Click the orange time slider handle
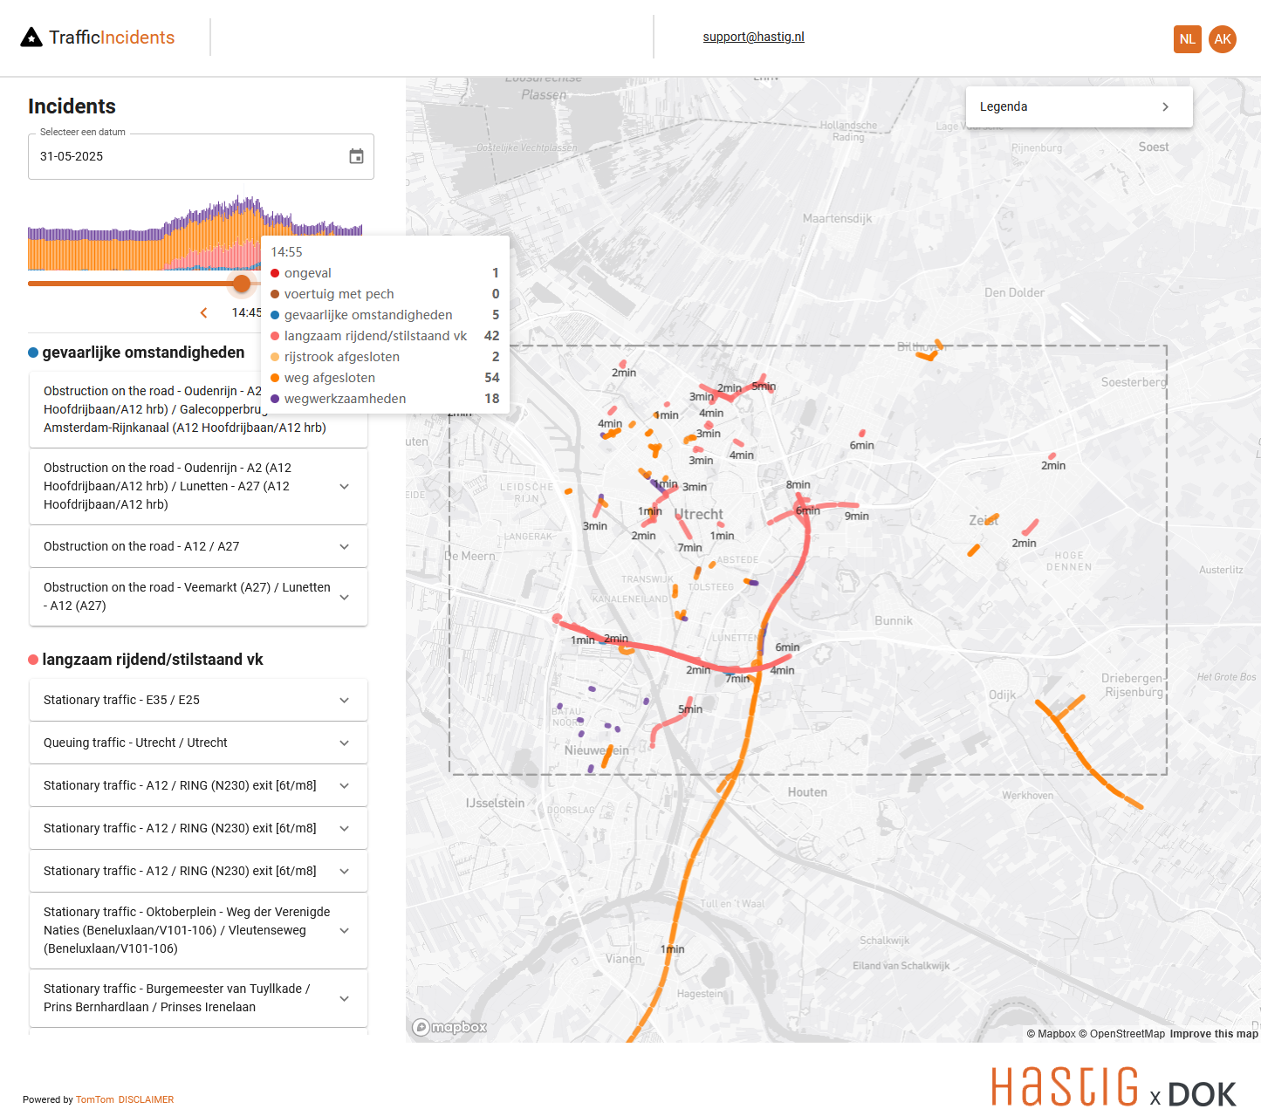1261x1109 pixels. [242, 284]
